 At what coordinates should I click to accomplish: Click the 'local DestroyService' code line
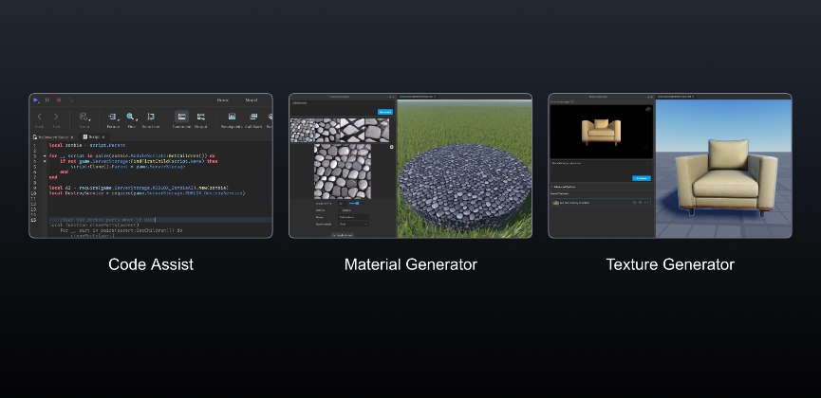[x=147, y=193]
